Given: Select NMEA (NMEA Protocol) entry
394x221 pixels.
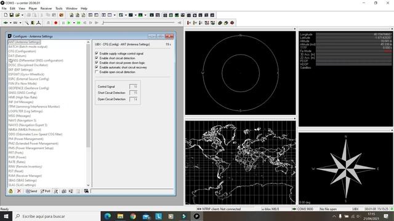Looking at the screenshot, I should click(x=25, y=130).
